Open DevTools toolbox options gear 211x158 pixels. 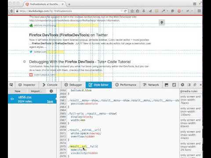pos(182,85)
